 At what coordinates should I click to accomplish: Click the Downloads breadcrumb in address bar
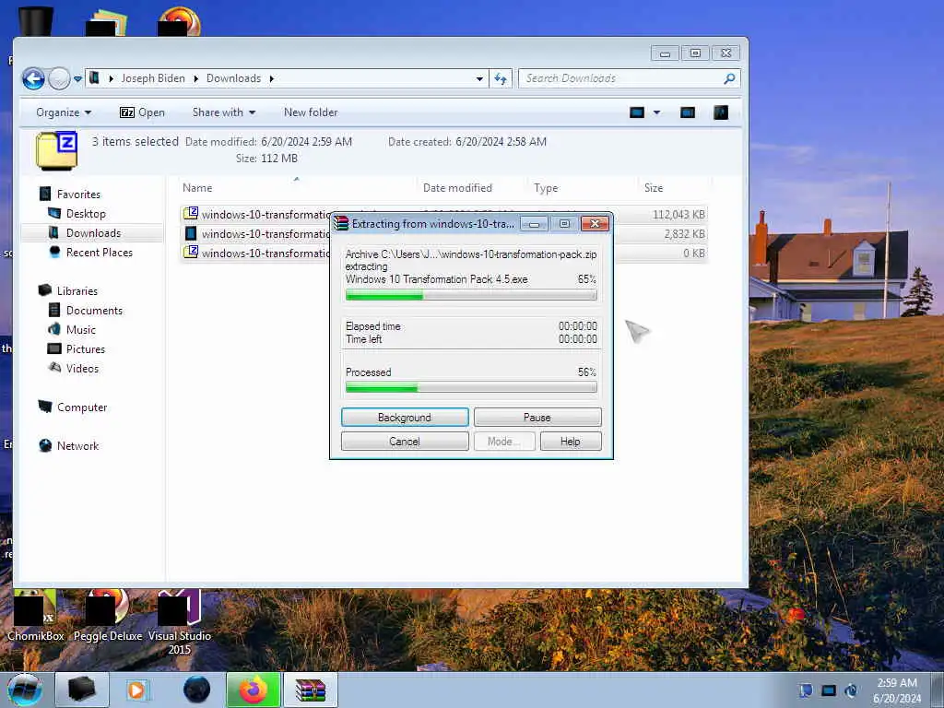233,78
